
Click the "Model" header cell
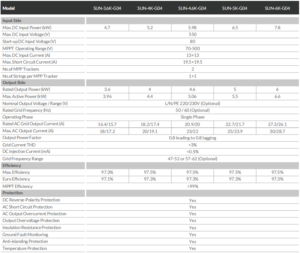click(x=9, y=8)
